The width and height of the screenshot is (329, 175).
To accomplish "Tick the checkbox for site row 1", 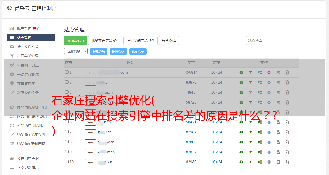I will click(67, 72).
